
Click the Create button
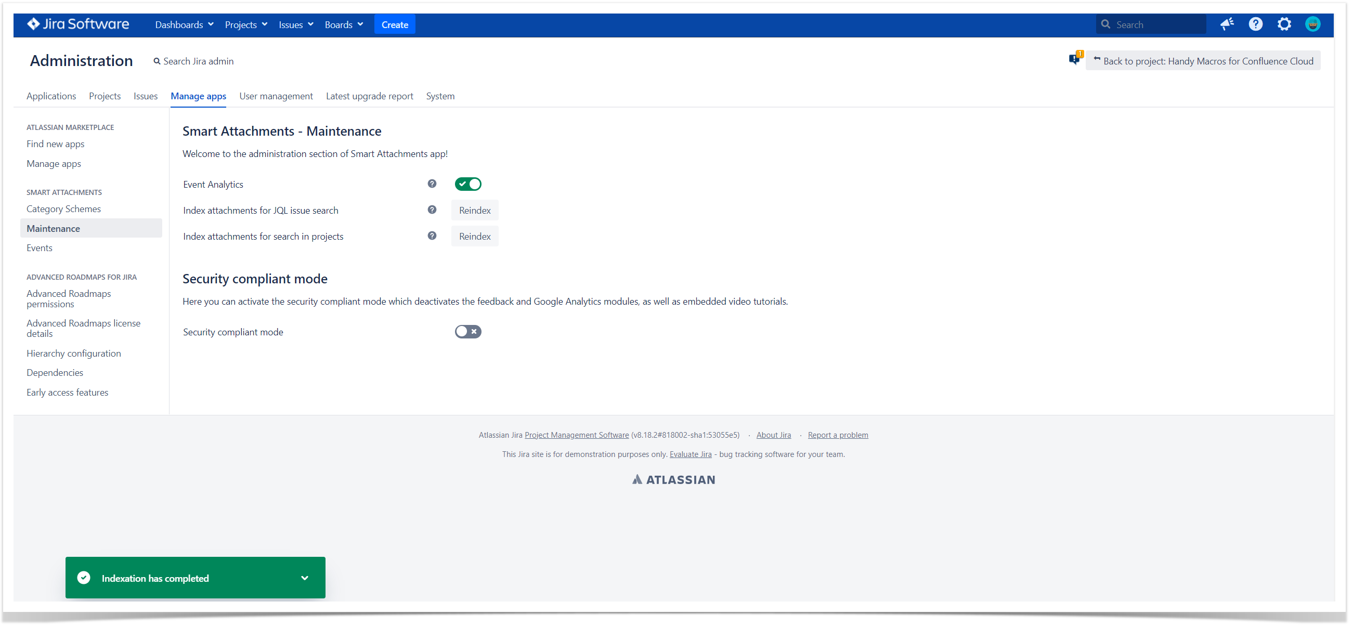click(x=395, y=24)
